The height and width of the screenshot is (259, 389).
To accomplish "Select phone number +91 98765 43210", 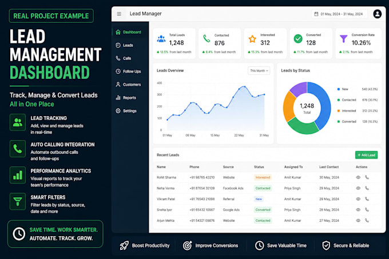I will point(202,177).
